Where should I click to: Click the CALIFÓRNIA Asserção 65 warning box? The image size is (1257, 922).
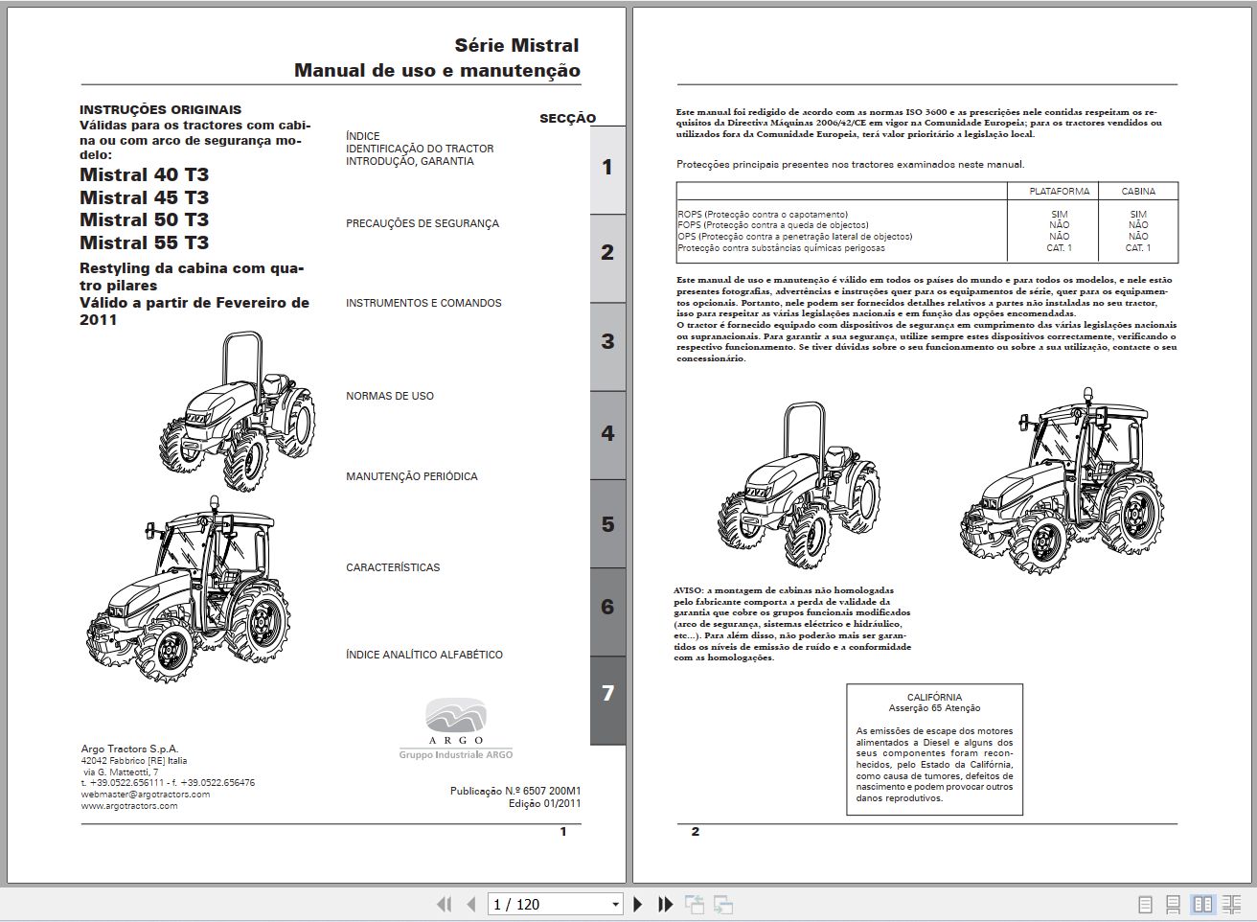(x=934, y=749)
